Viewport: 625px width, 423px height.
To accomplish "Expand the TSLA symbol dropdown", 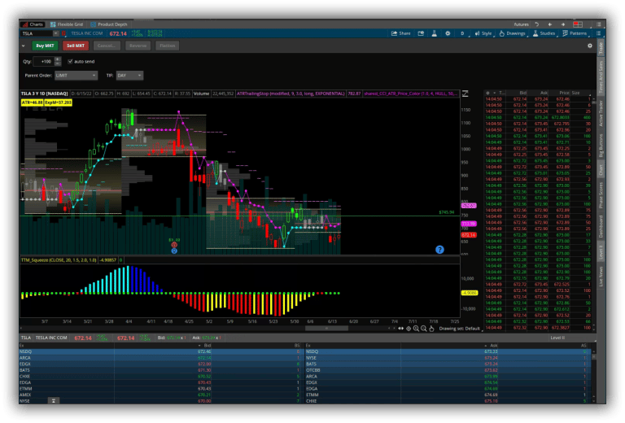I will click(x=56, y=33).
